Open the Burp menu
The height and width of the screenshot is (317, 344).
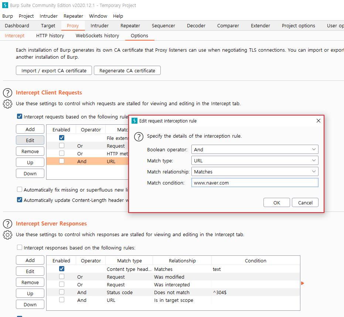coord(8,16)
